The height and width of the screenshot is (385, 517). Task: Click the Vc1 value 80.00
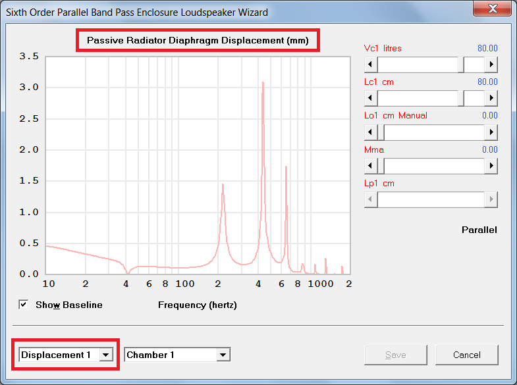pos(487,49)
